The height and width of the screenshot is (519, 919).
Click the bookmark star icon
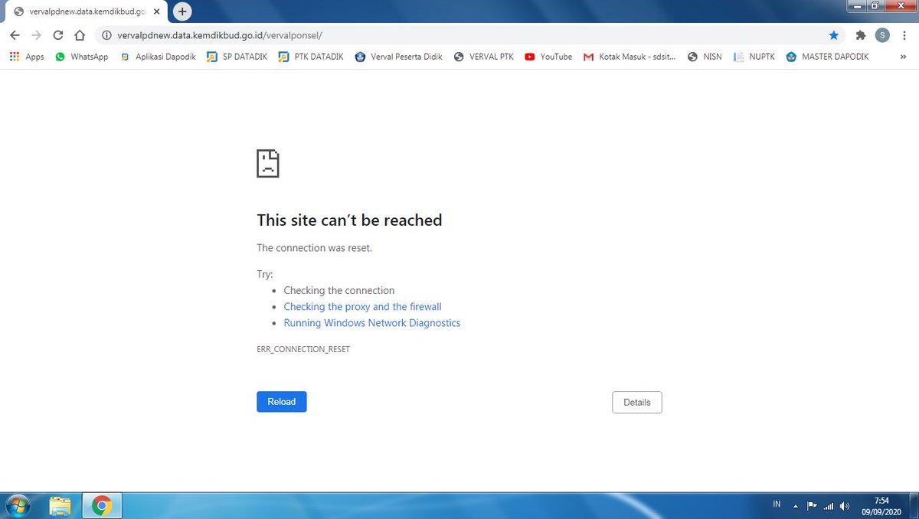(x=834, y=35)
